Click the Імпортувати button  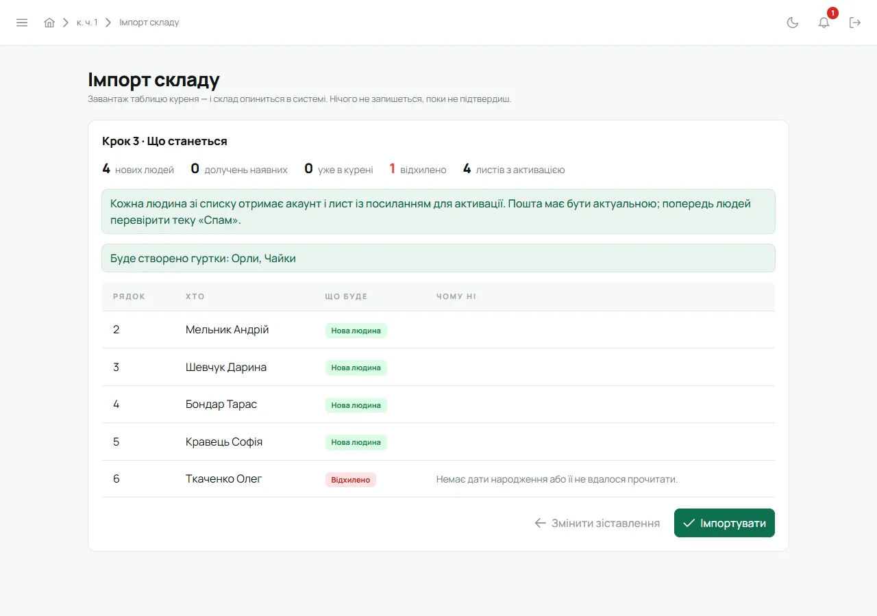tap(724, 523)
